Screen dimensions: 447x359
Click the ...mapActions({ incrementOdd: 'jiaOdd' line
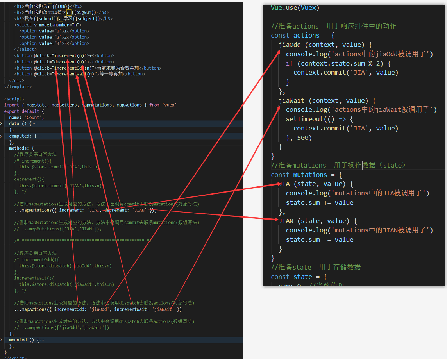tap(98, 309)
